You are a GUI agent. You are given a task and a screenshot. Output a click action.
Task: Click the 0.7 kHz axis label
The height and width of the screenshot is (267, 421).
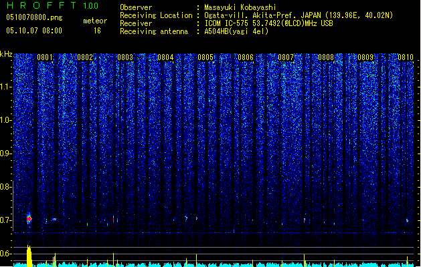click(x=5, y=220)
